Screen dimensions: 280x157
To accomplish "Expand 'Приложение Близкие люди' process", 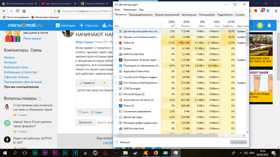I will click(x=115, y=60).
